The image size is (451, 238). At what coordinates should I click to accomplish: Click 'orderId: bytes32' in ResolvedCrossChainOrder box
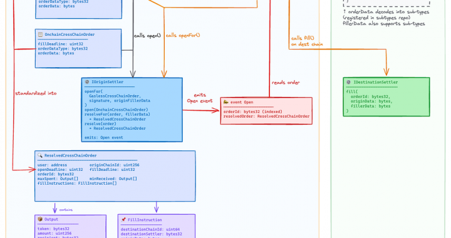pos(56,175)
